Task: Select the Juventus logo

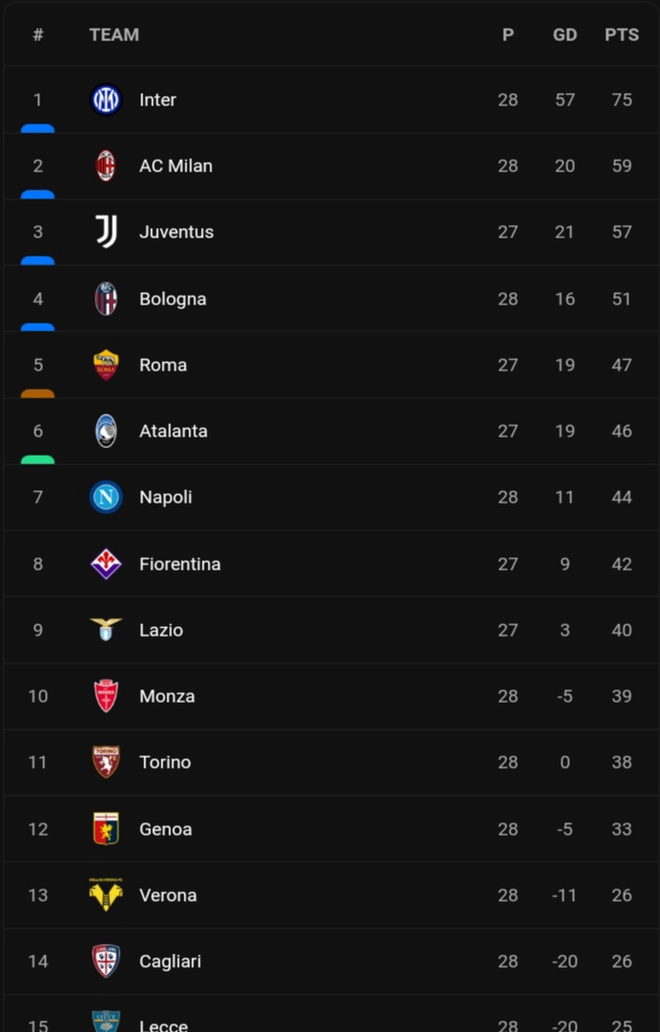Action: point(106,232)
